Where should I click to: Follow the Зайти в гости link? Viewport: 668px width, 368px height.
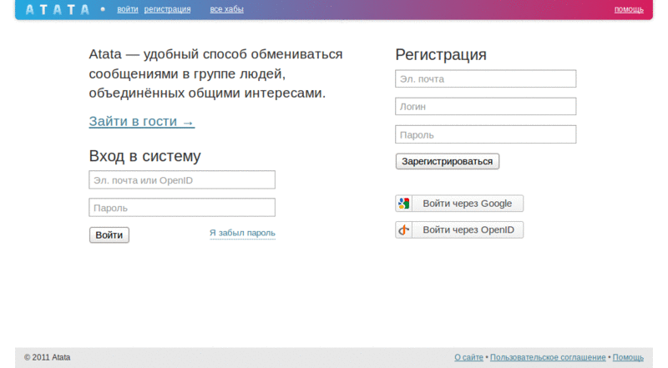(141, 121)
